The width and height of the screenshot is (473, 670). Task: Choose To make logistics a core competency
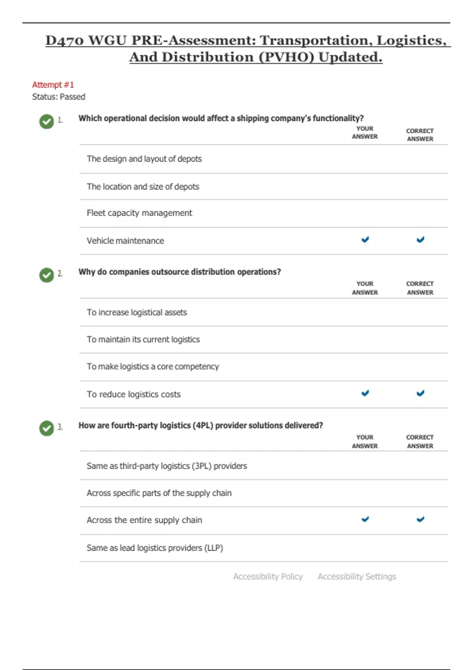[x=153, y=367]
